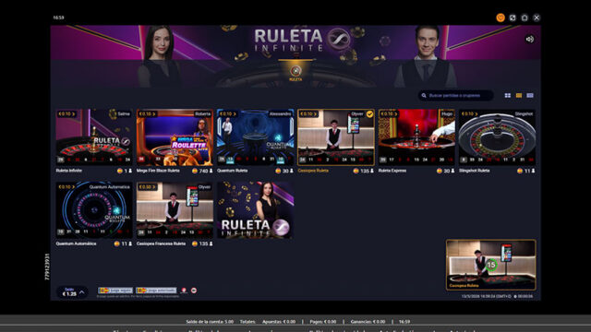This screenshot has height=332, width=591.
Task: Switch to orange medium card view
Action: [519, 96]
